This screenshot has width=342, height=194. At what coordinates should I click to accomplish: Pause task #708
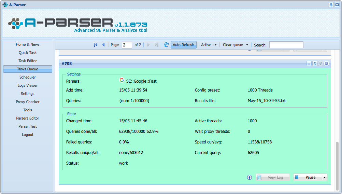tap(308, 177)
